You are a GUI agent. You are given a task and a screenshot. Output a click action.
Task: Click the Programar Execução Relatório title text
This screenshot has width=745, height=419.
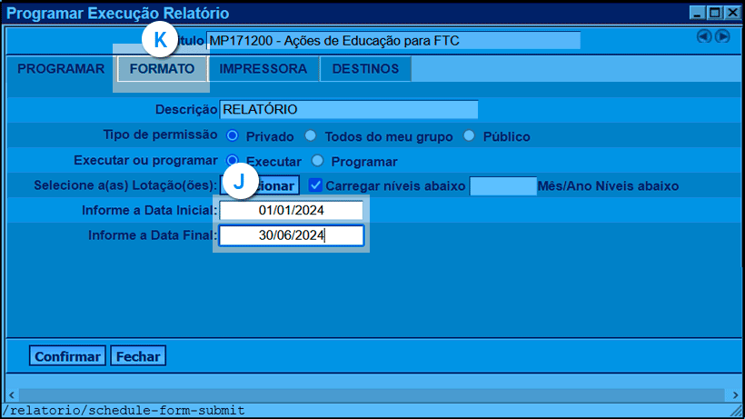pyautogui.click(x=118, y=14)
